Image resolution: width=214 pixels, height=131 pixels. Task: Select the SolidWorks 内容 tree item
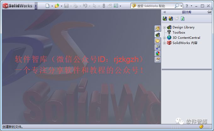[185, 43]
